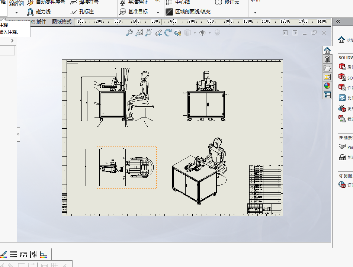Click the Compare blue icon link

coord(342,98)
